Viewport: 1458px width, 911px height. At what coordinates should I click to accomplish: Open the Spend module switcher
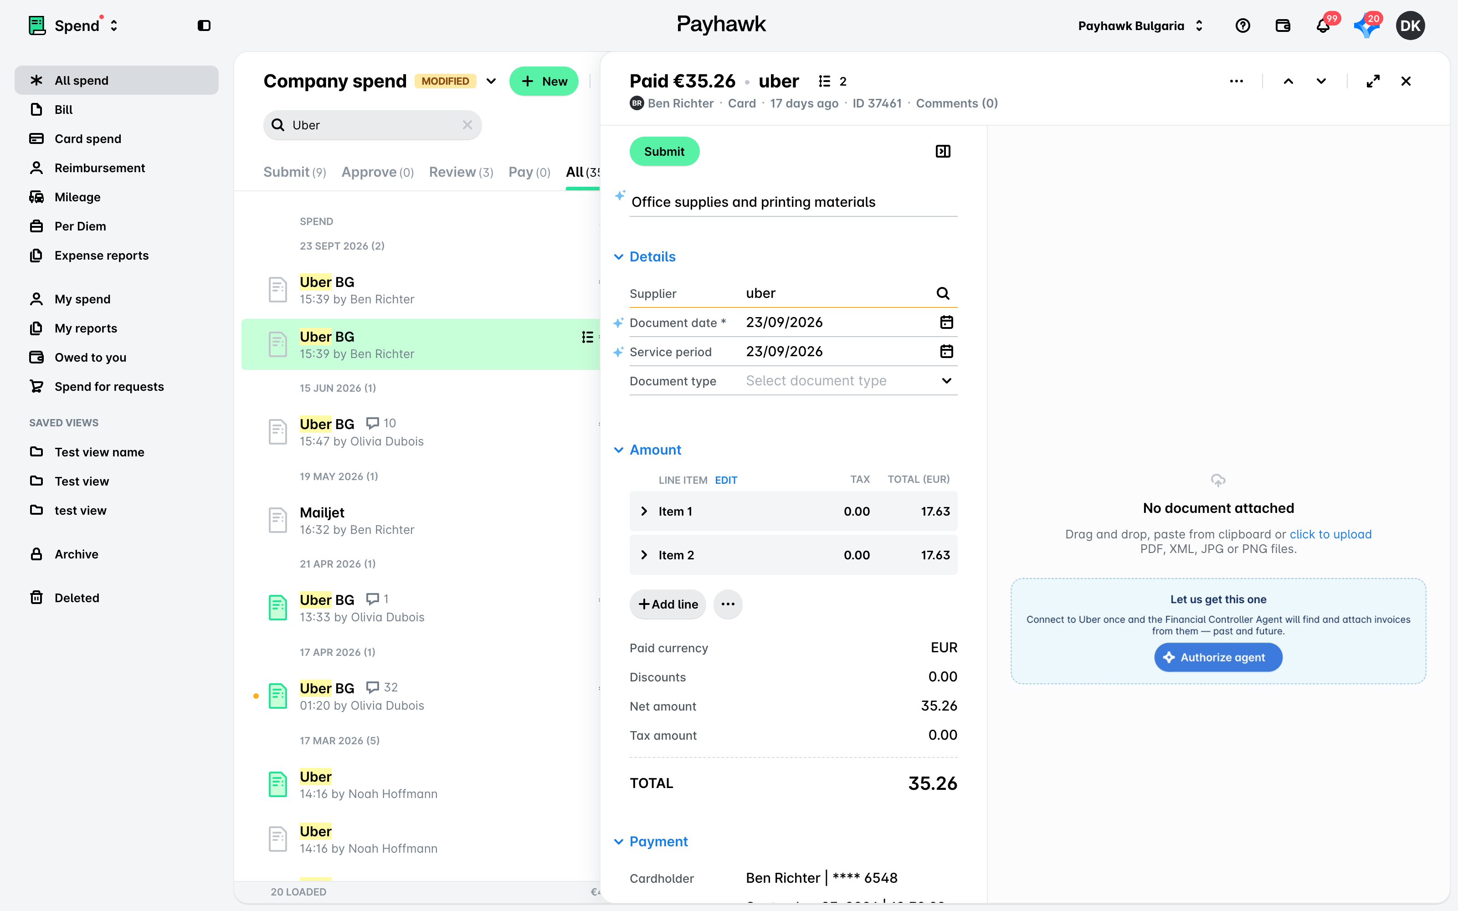coord(73,26)
